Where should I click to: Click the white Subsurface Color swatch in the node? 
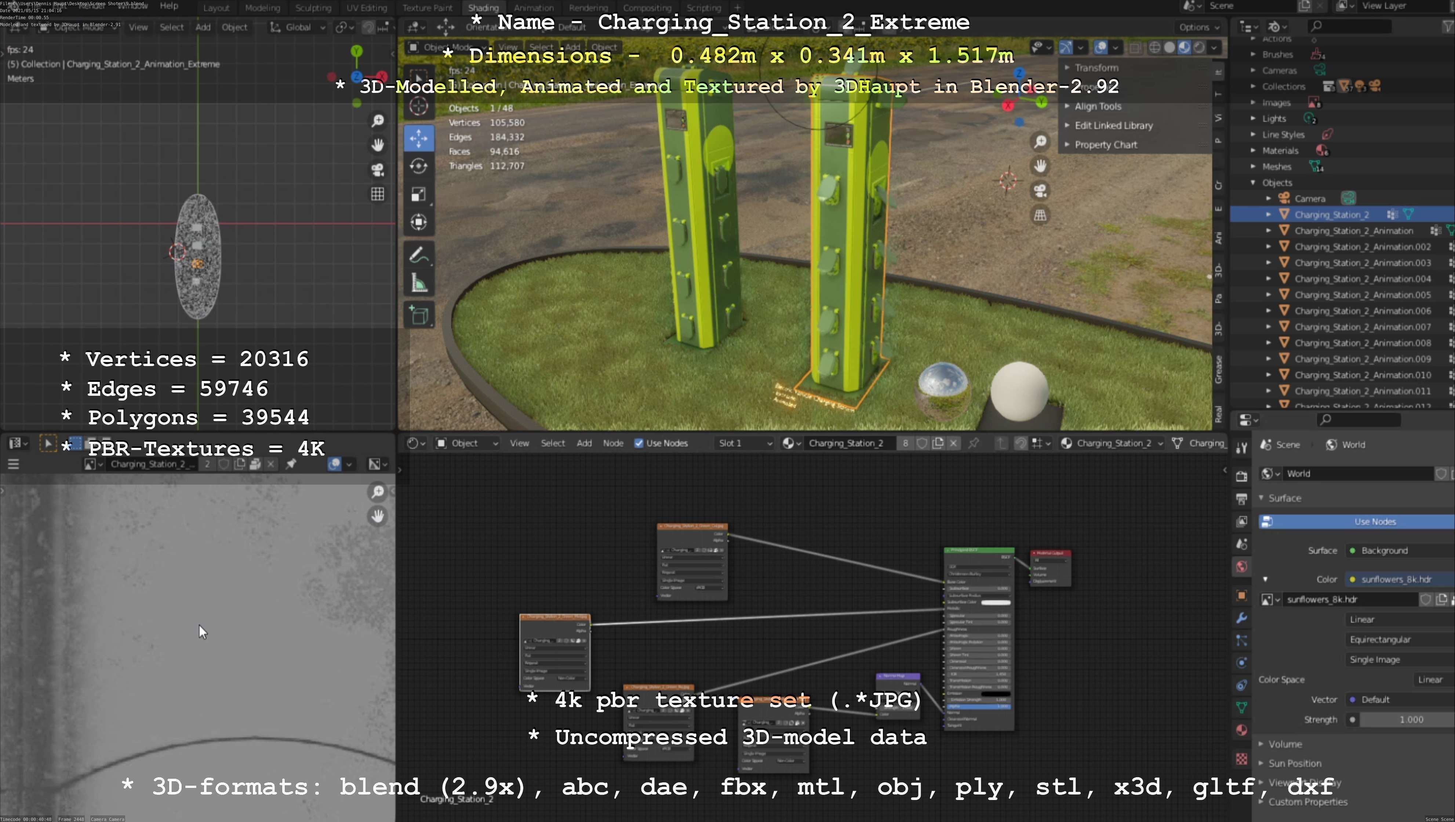click(x=995, y=602)
